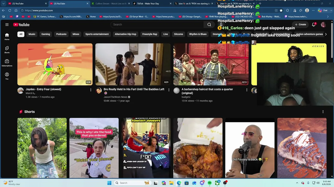Image resolution: width=334 pixels, height=187 pixels.
Task: Open options for barbershop haircut video
Action: 247,90
